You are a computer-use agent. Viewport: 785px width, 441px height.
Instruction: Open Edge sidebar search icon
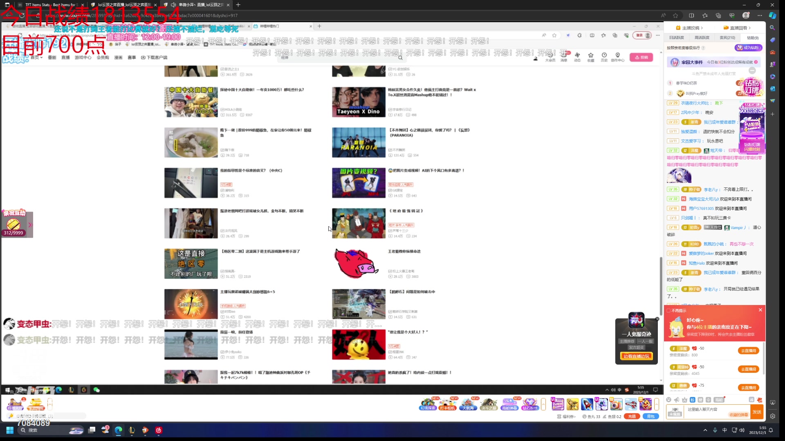tap(772, 28)
